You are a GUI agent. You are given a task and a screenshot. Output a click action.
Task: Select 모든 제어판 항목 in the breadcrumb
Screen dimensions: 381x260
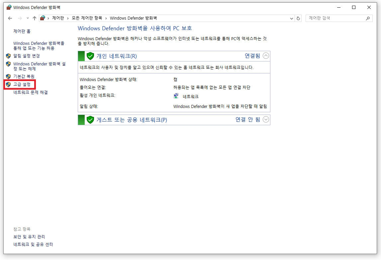[x=87, y=18]
